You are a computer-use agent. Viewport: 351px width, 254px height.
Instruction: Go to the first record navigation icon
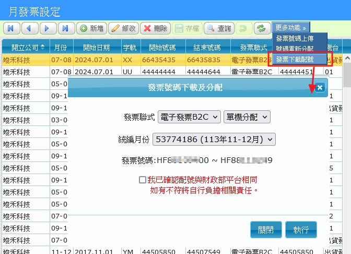[10, 28]
